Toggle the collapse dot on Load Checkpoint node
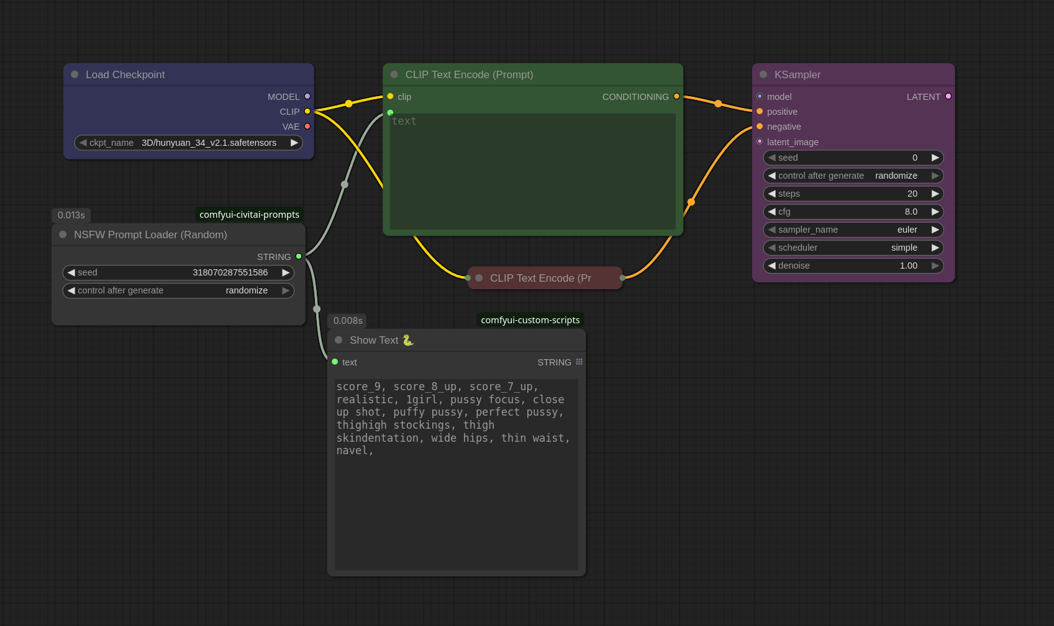Viewport: 1054px width, 626px height. tap(75, 74)
